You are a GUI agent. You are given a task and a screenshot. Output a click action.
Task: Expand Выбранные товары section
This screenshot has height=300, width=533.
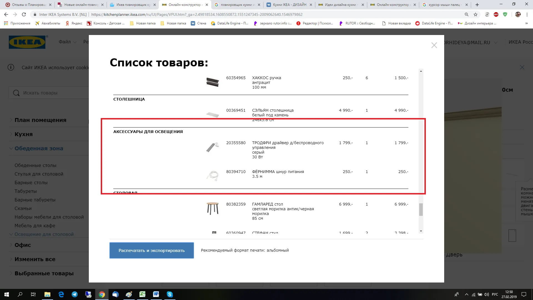click(x=44, y=273)
